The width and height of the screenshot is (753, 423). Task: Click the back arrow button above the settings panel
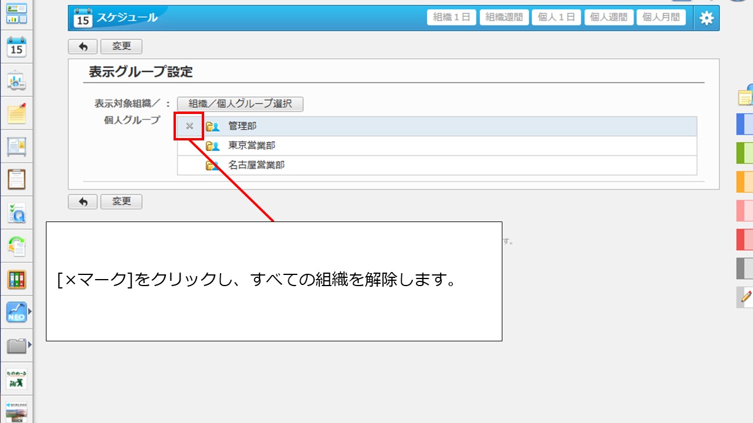point(83,46)
